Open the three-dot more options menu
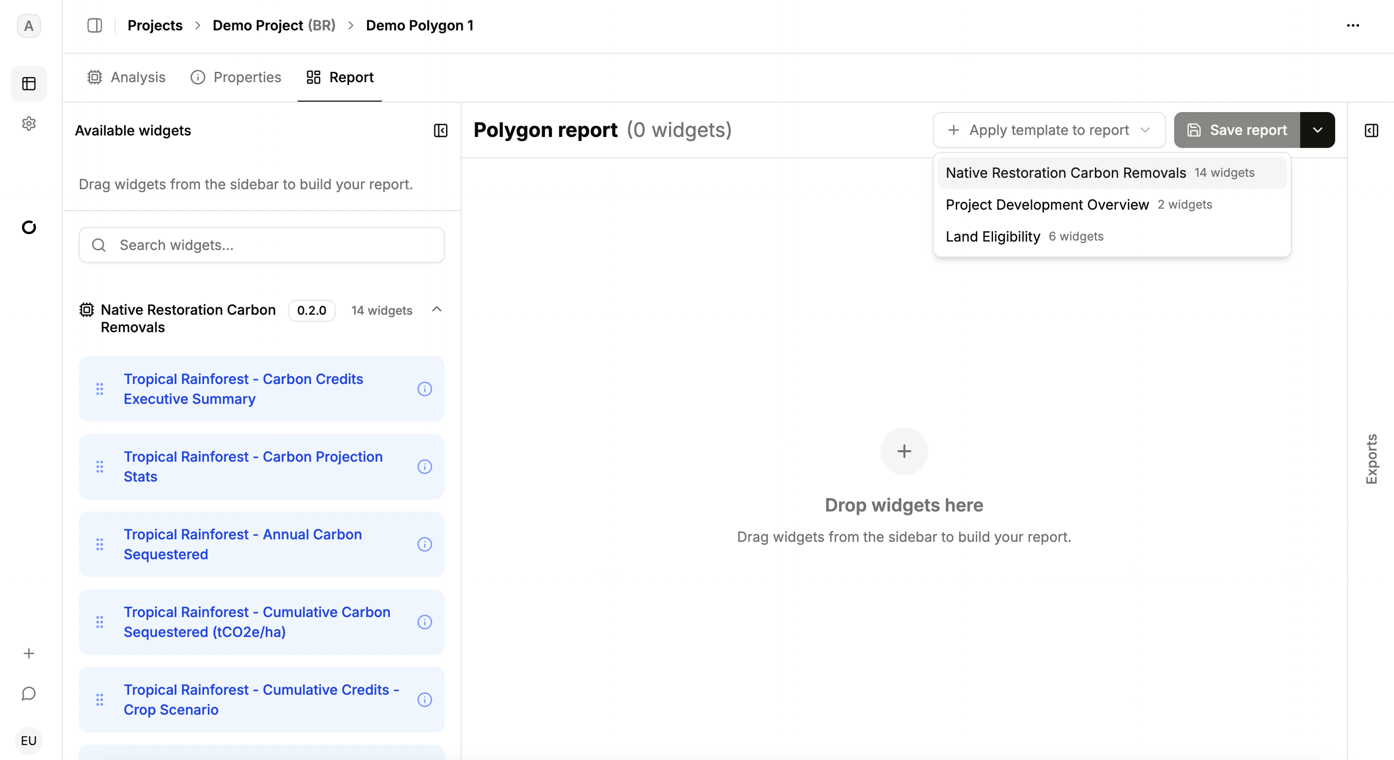This screenshot has height=760, width=1394. click(1352, 25)
